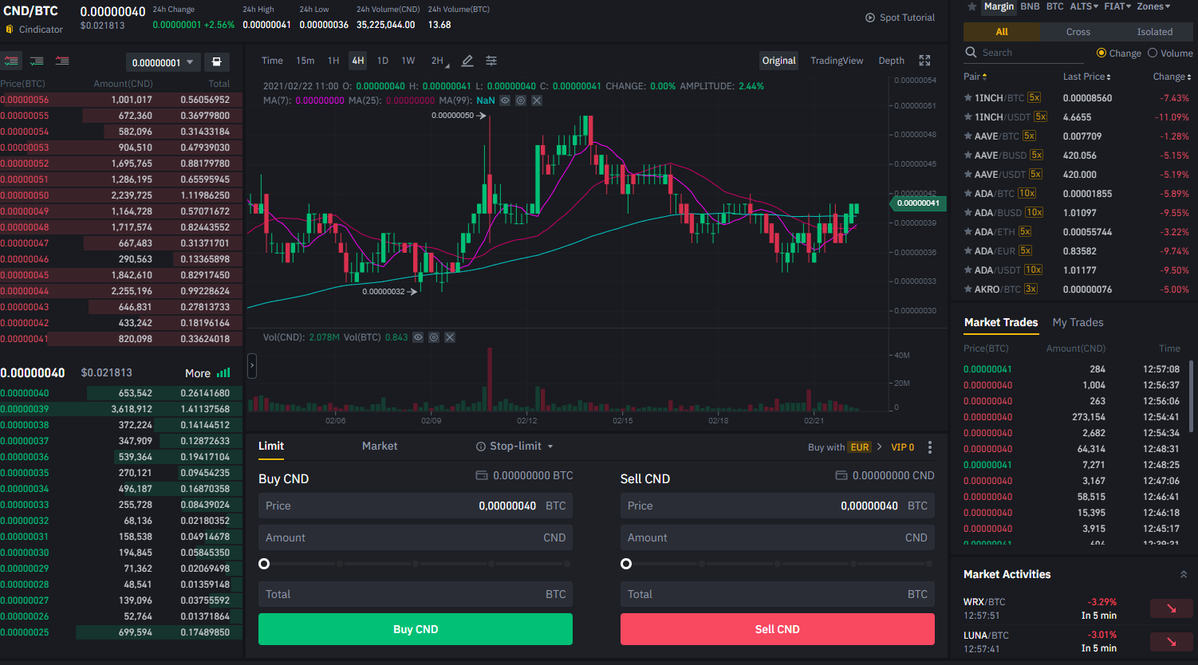This screenshot has width=1198, height=665.
Task: Switch chart to Depth view
Action: pos(891,61)
